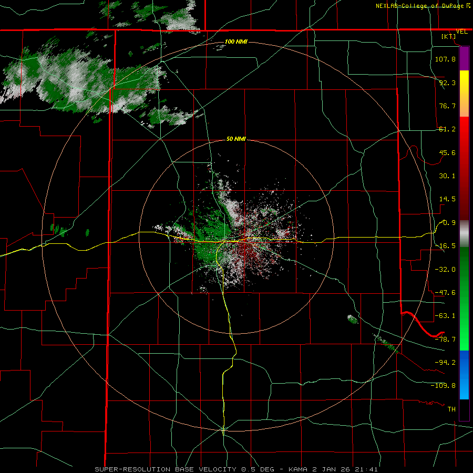Click the VEL legend title
The image size is (473, 473).
coord(461,32)
